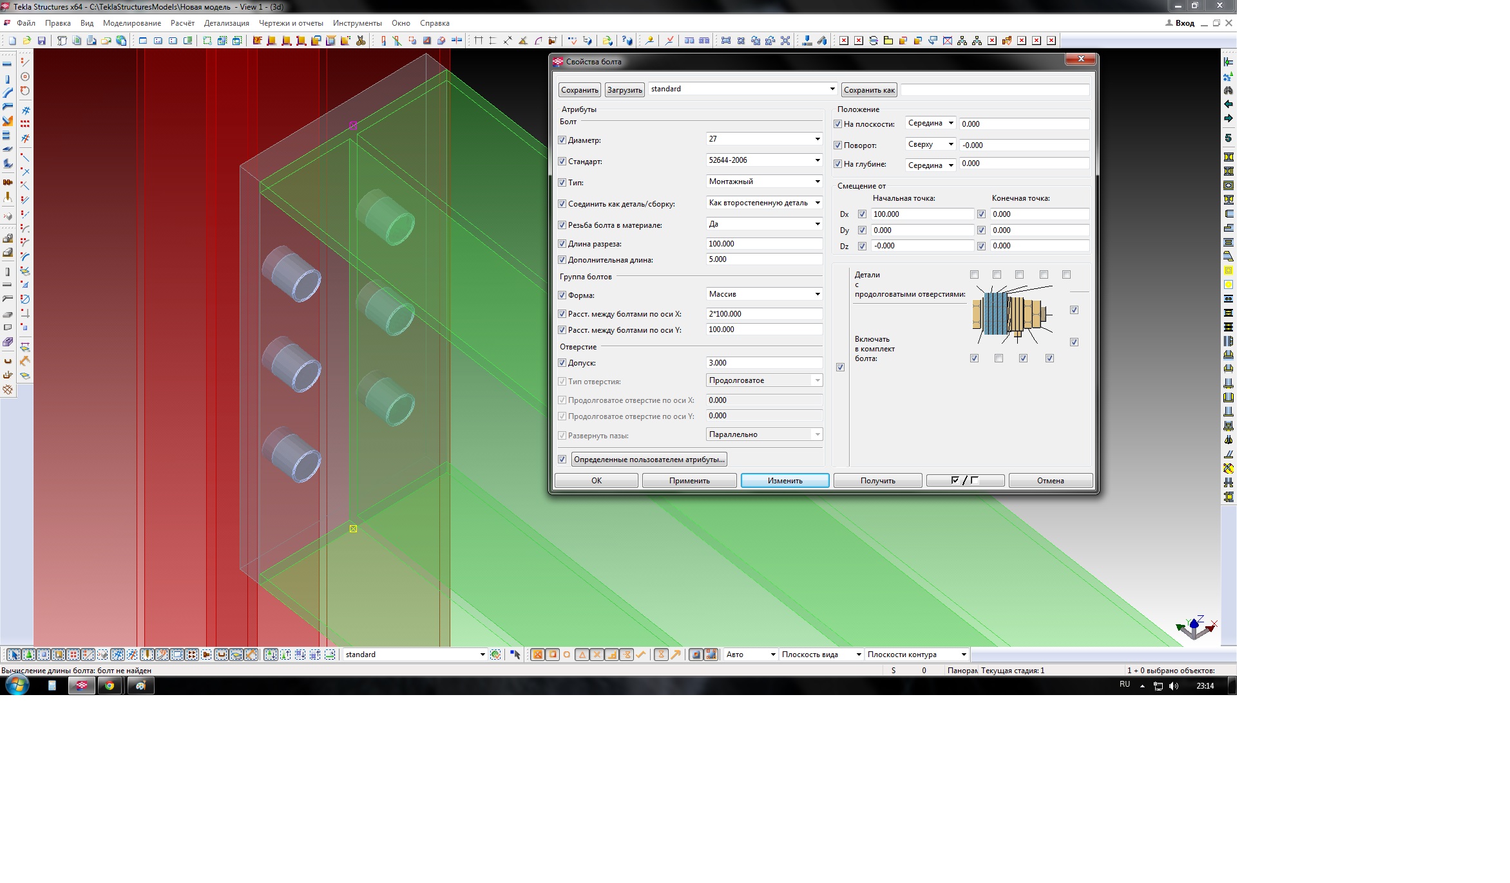This screenshot has height=883, width=1510.
Task: Toggle the На плоскости checkbox
Action: (x=837, y=124)
